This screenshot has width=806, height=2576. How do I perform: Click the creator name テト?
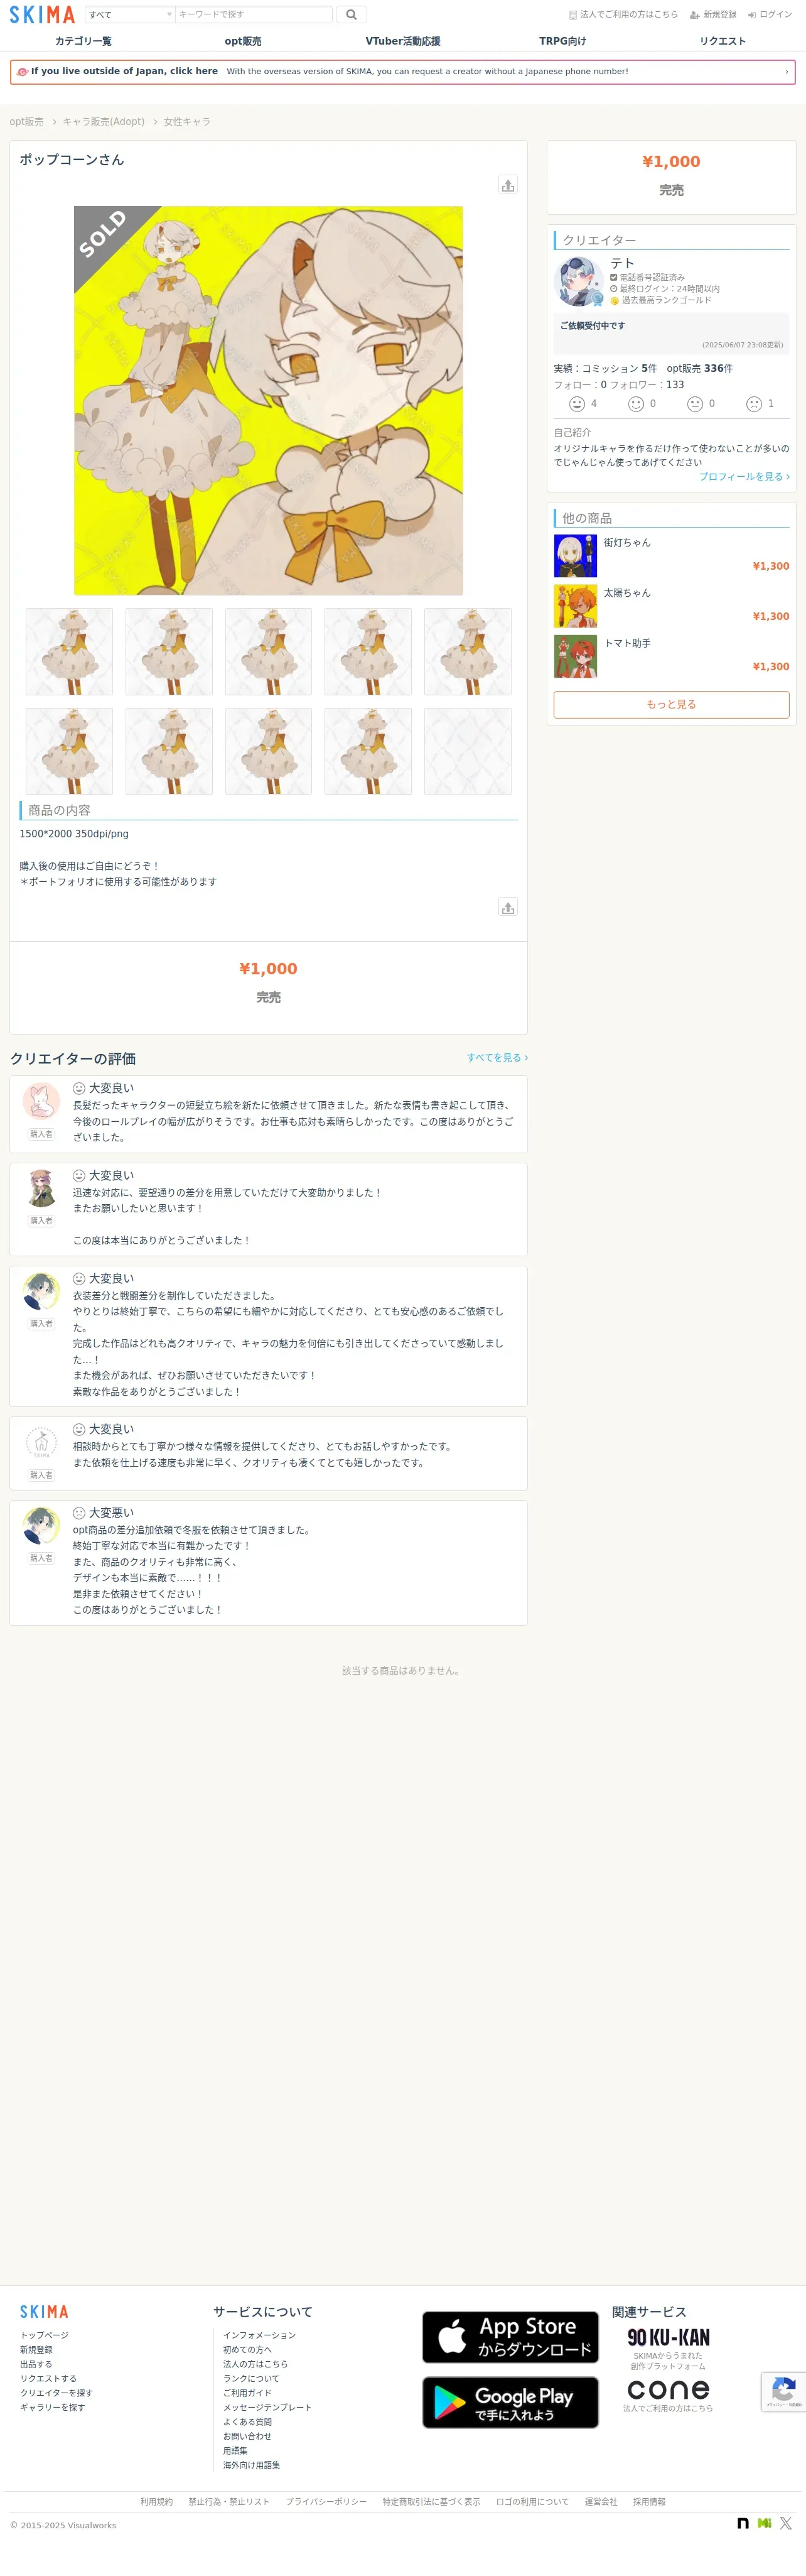point(622,263)
